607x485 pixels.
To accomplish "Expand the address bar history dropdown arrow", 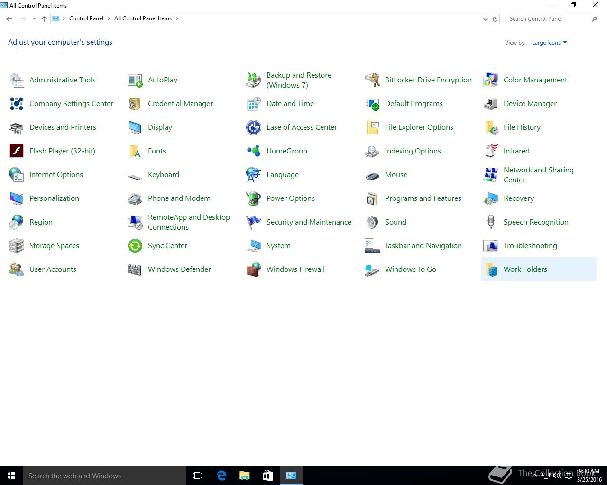I will 485,19.
